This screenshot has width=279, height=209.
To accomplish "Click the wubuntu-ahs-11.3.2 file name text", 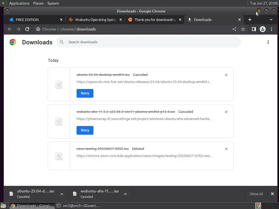I will click(x=126, y=112).
